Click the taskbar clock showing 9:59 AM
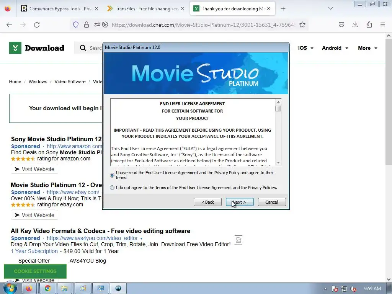The width and height of the screenshot is (392, 294). pos(372,289)
